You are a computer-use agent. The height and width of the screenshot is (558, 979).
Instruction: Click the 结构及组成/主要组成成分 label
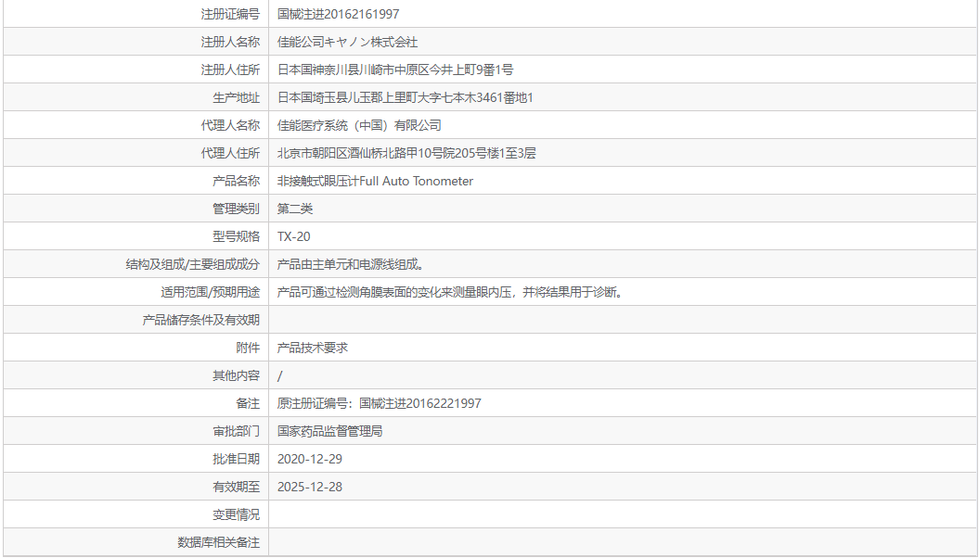point(192,264)
